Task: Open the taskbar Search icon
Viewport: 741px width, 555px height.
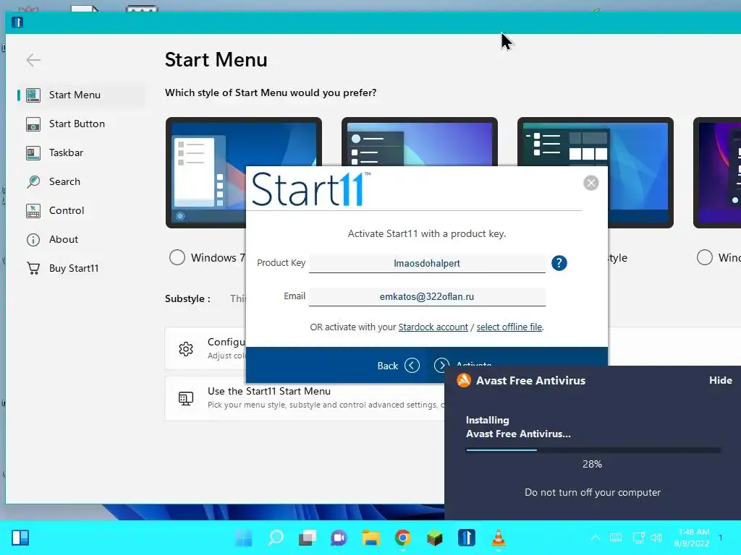Action: pos(276,538)
